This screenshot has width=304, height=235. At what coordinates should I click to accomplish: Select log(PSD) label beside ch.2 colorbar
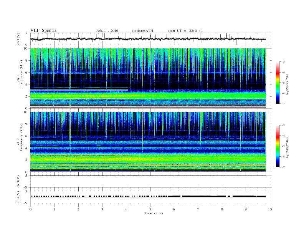tap(287, 147)
